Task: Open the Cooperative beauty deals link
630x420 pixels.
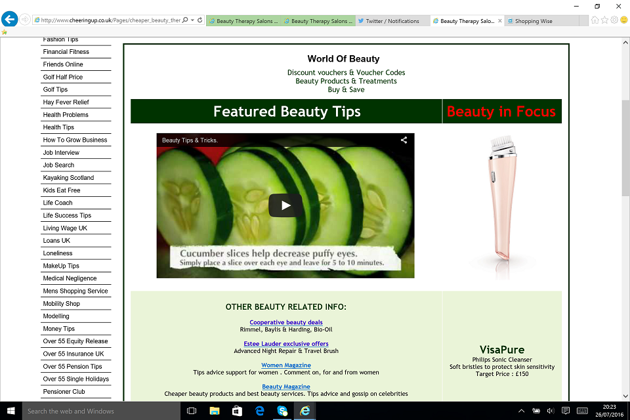Action: [x=286, y=322]
